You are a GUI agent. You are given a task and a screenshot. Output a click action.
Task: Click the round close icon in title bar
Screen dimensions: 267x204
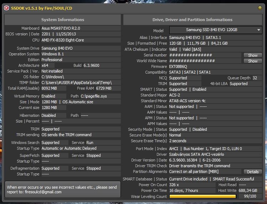[260, 8]
